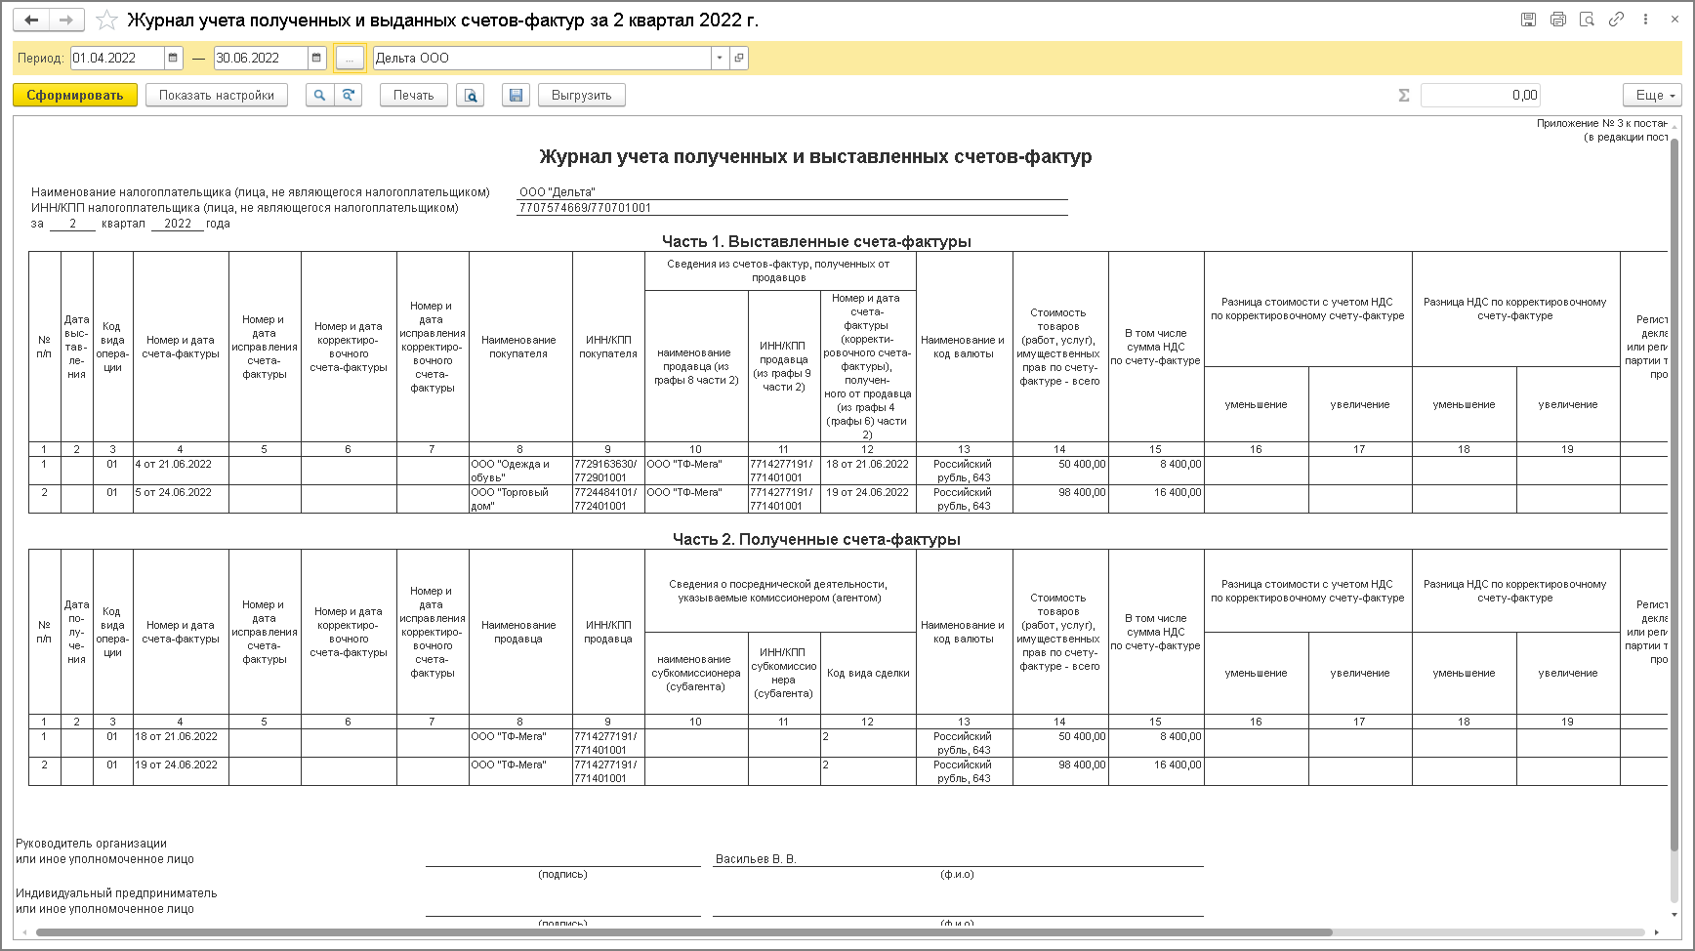Click the start date field 01.04.2022
Viewport: 1695px width, 951px height.
pyautogui.click(x=117, y=58)
